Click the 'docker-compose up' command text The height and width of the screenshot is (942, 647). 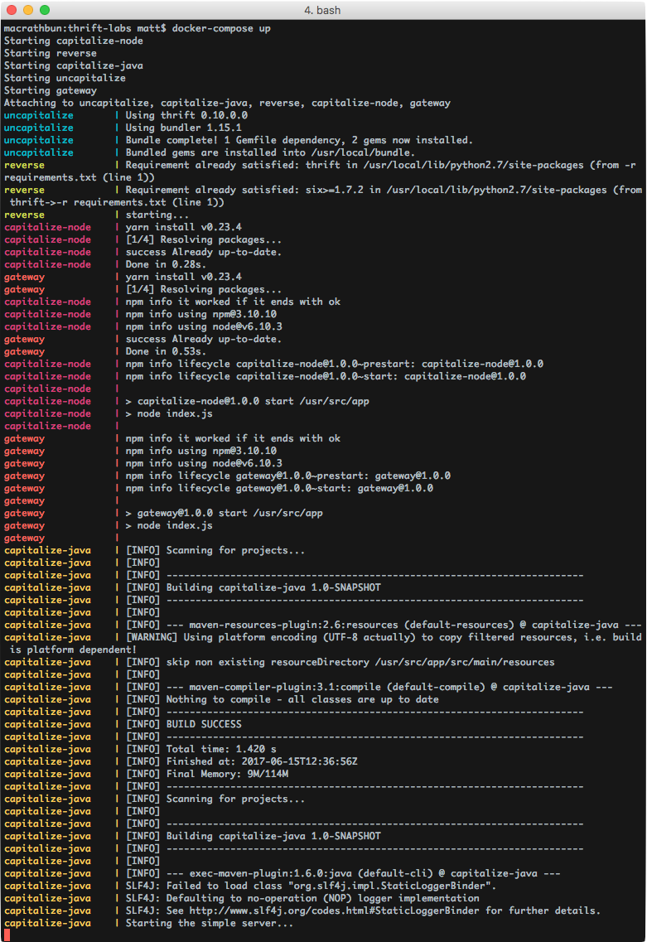point(220,28)
